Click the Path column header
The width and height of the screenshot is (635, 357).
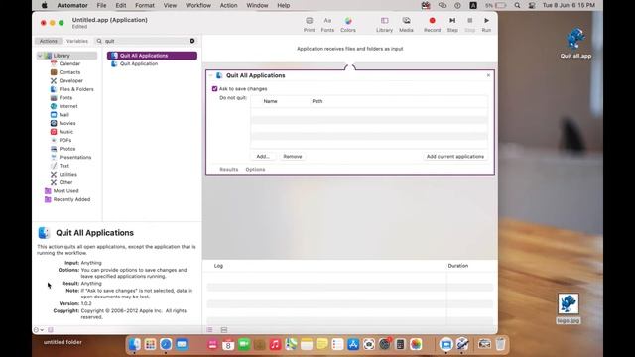[317, 101]
